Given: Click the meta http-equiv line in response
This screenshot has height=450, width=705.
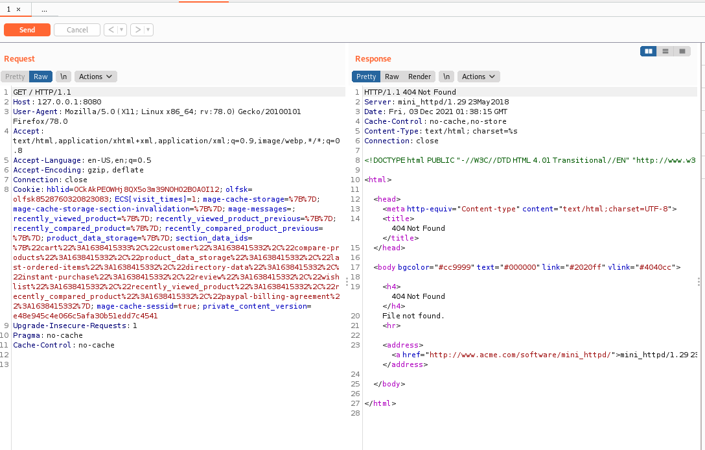Looking at the screenshot, I should 529,209.
